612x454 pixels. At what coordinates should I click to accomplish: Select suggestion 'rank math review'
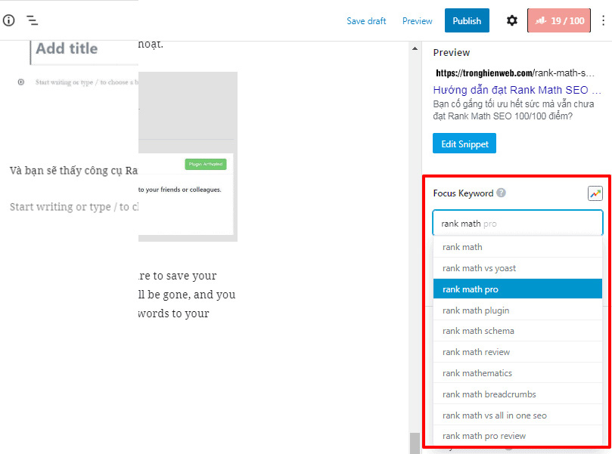click(x=517, y=352)
